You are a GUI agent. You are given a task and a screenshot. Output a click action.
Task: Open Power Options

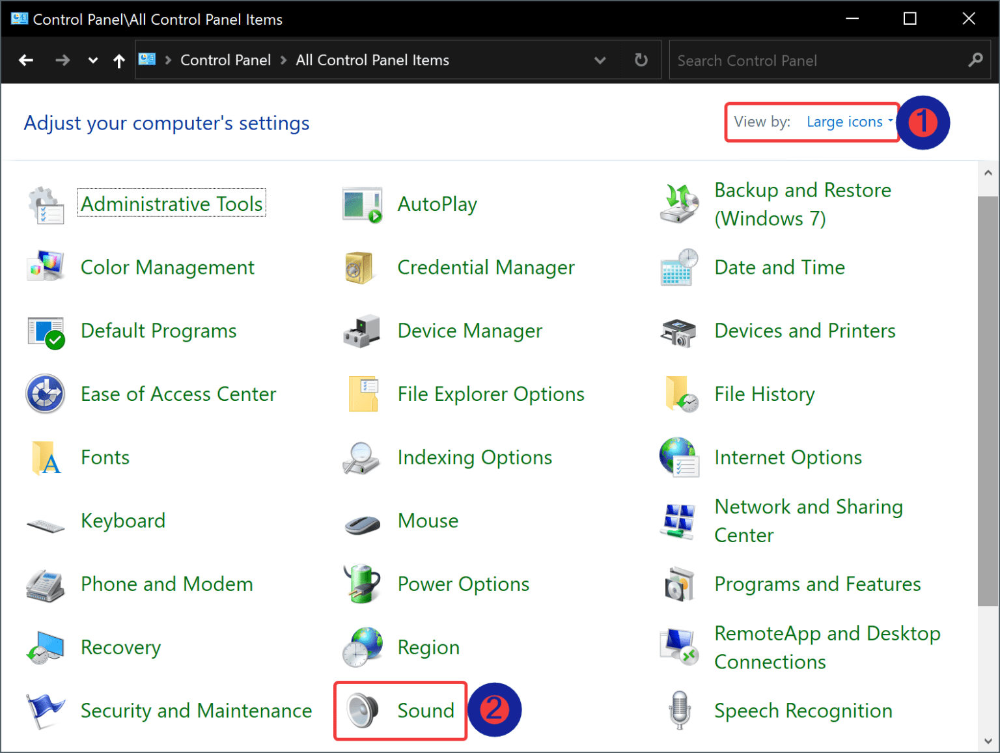point(463,584)
